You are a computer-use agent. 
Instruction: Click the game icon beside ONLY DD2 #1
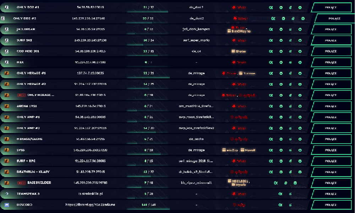pyautogui.click(x=7, y=7)
